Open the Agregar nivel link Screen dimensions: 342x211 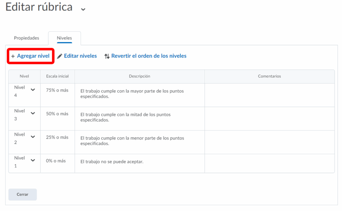33,56
